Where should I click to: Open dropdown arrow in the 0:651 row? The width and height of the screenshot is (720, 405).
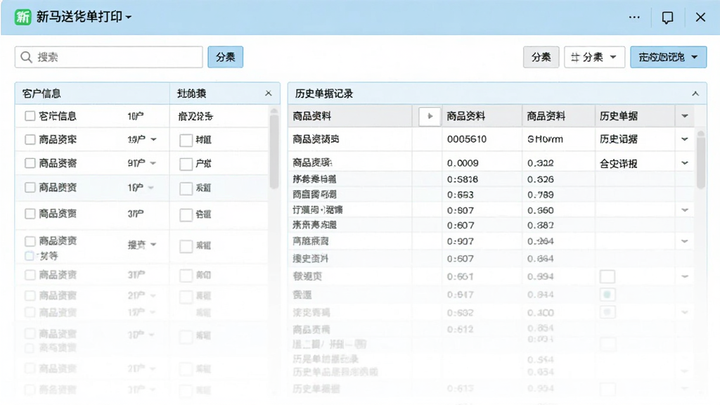[x=685, y=276]
